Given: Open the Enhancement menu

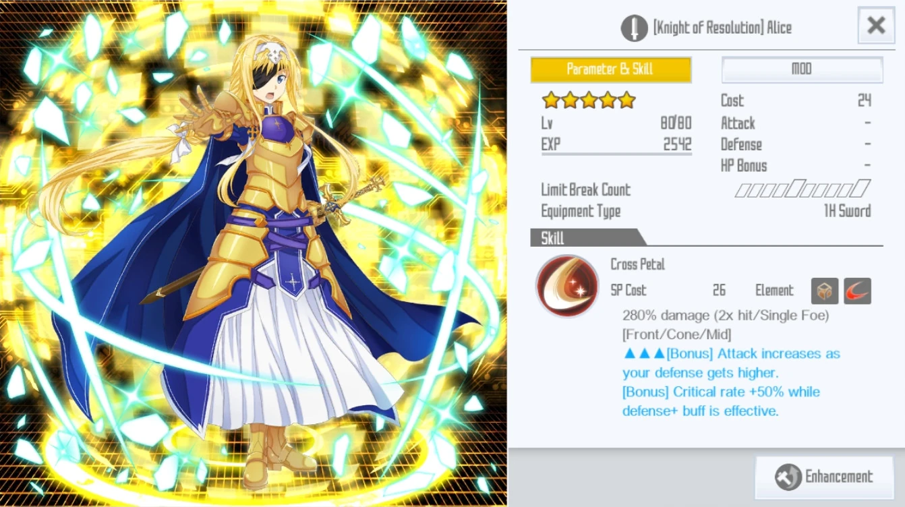Looking at the screenshot, I should 824,477.
